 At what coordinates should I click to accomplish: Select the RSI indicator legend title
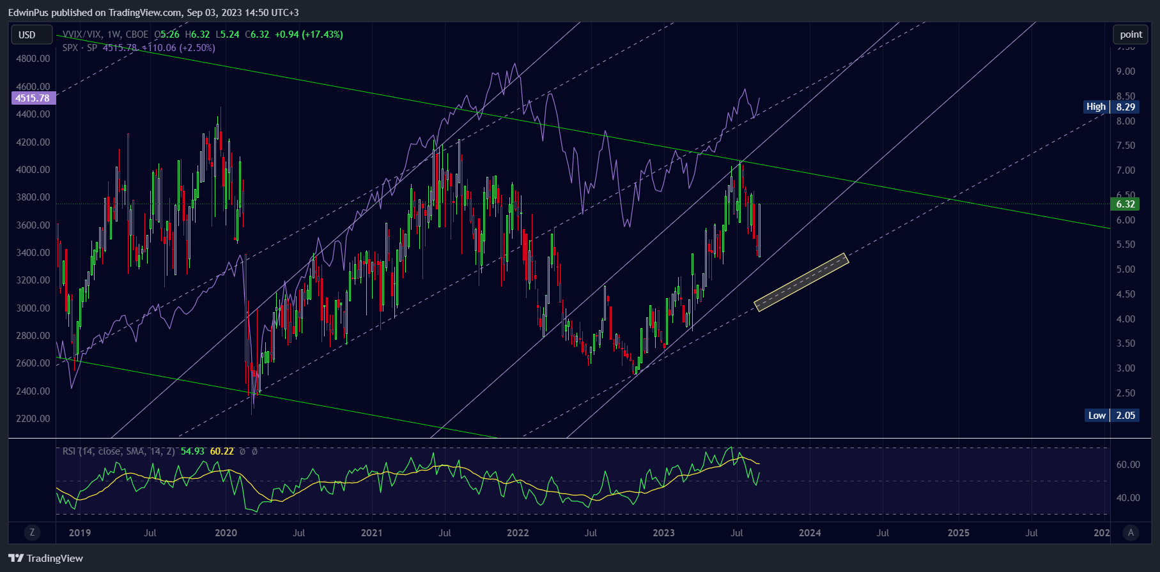pyautogui.click(x=119, y=451)
